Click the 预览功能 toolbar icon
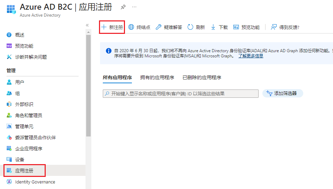Screen dimensions: 333x189 click(236, 27)
